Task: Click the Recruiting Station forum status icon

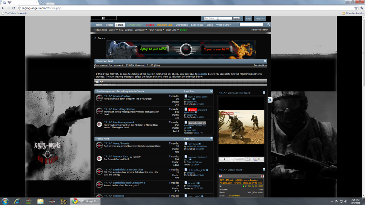Action: (x=99, y=111)
